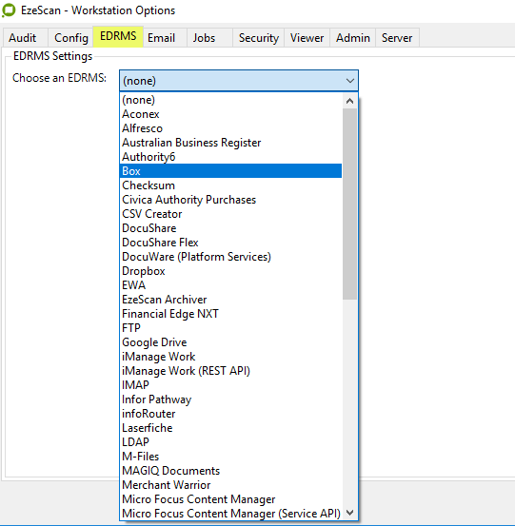Click the EzeScan application icon in title bar
This screenshot has width=515, height=526.
9,10
